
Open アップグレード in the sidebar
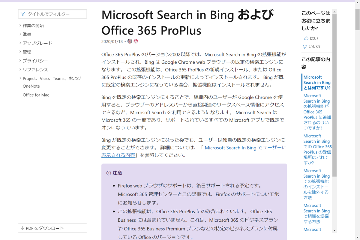[37, 43]
